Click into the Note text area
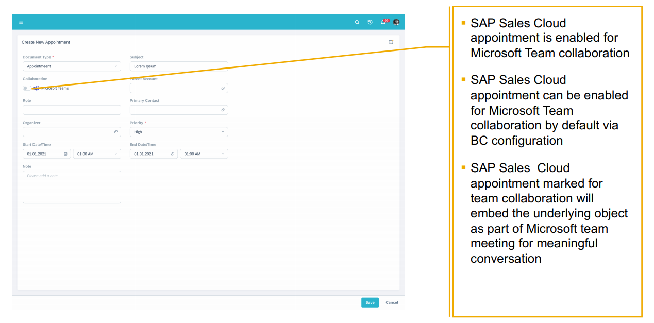Viewport: 654px width, 323px height. (x=72, y=187)
